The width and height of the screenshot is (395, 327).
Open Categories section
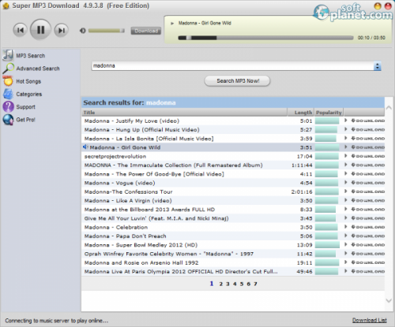pos(29,94)
